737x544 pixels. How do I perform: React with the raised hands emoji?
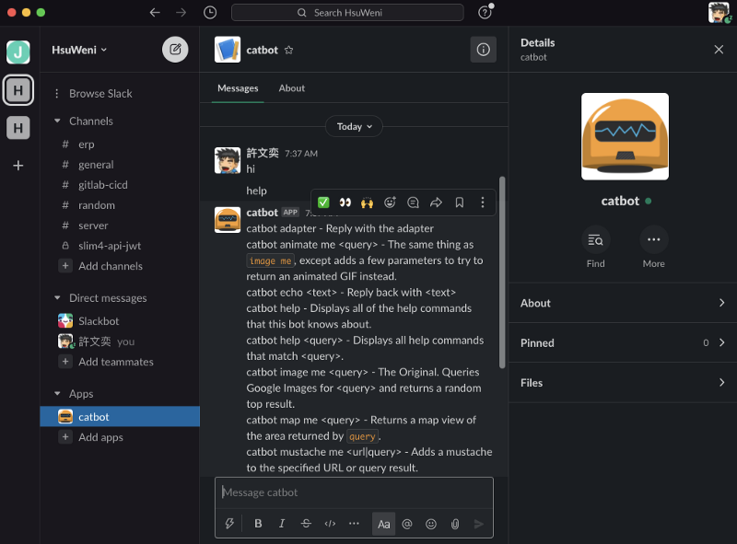(367, 203)
